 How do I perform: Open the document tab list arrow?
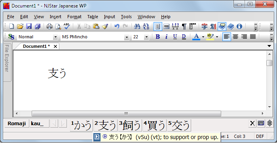pyautogui.click(x=269, y=46)
